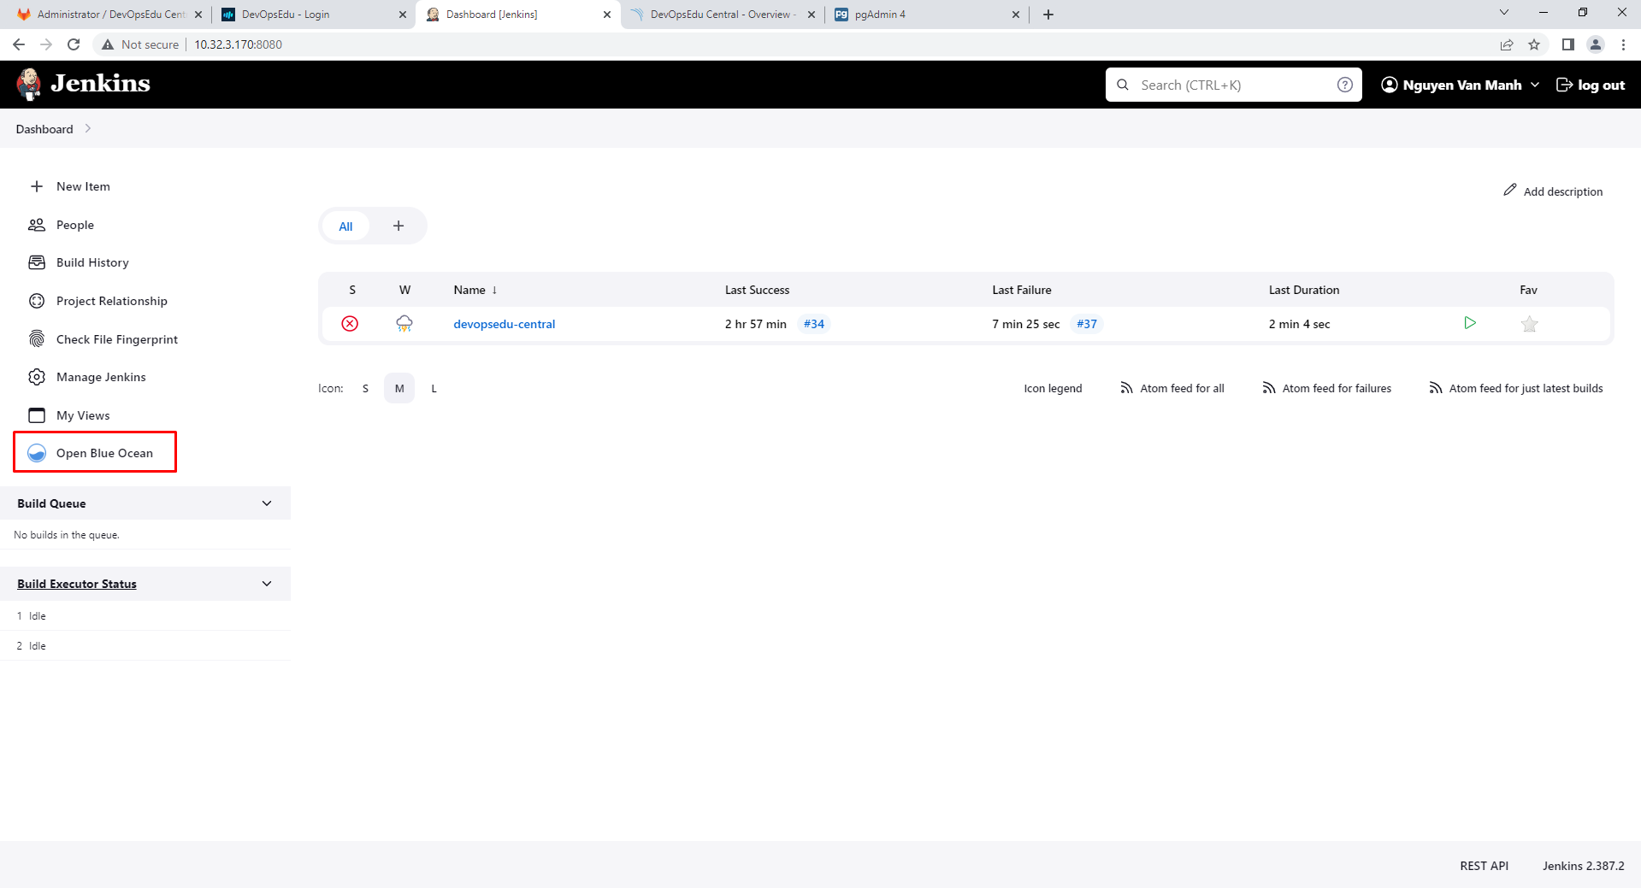Open Atom feed for failures

click(x=1327, y=388)
